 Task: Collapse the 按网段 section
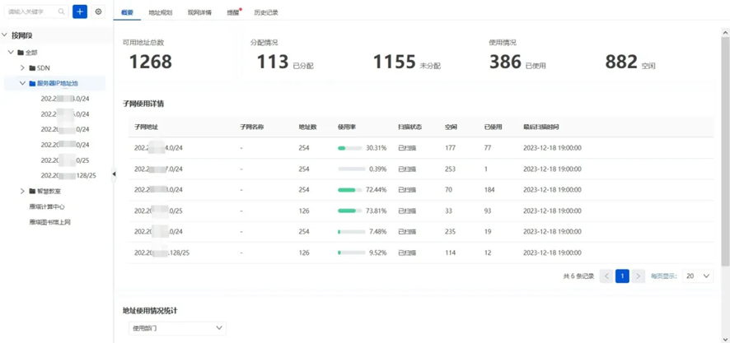[x=5, y=35]
